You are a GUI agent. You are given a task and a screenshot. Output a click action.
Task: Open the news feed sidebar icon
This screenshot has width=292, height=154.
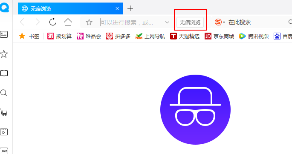[x=4, y=34]
